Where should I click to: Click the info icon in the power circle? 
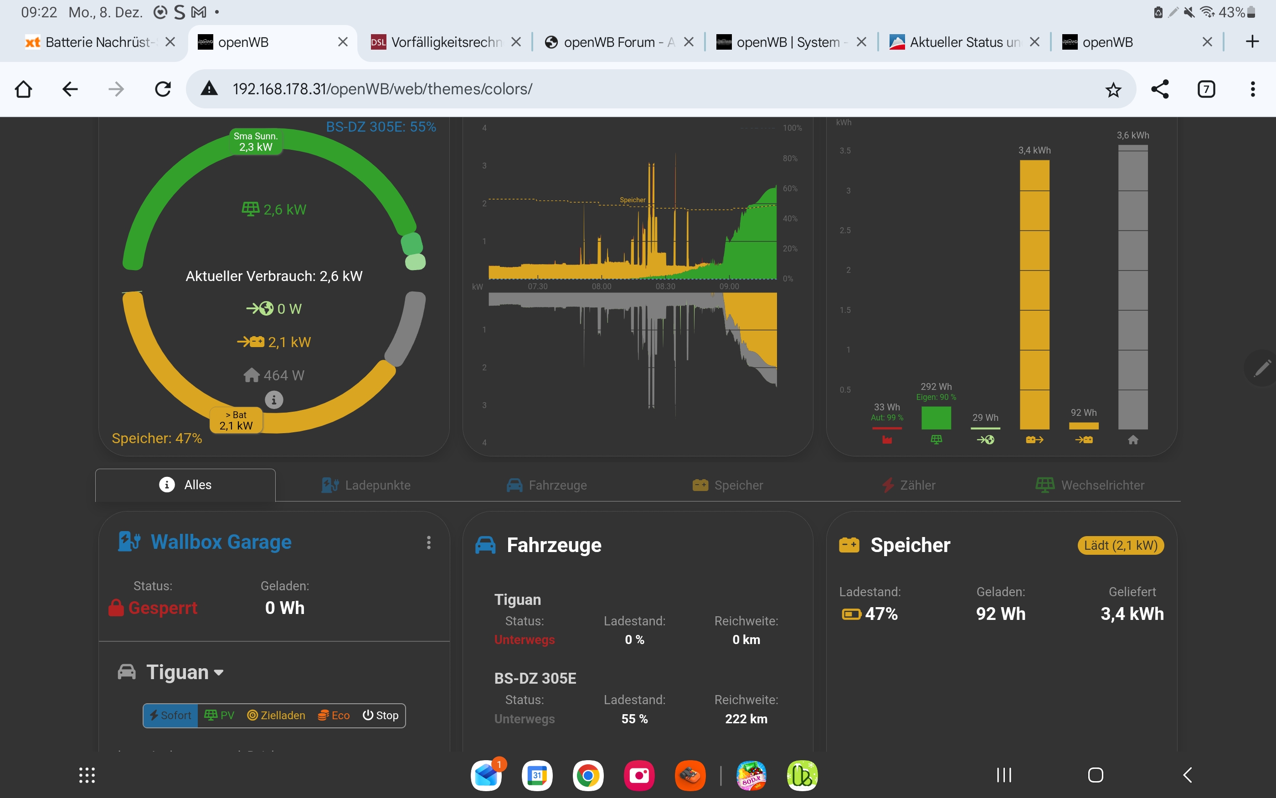coord(273,399)
